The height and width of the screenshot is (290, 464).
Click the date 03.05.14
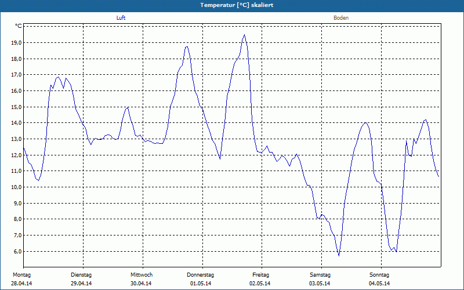pyautogui.click(x=320, y=284)
